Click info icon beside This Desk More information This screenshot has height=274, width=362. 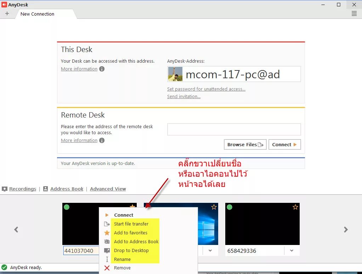[x=102, y=69]
